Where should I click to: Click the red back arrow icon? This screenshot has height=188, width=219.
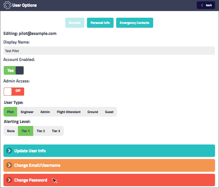pyautogui.click(x=202, y=5)
